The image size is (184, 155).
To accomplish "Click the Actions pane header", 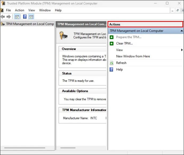I will [x=145, y=25].
